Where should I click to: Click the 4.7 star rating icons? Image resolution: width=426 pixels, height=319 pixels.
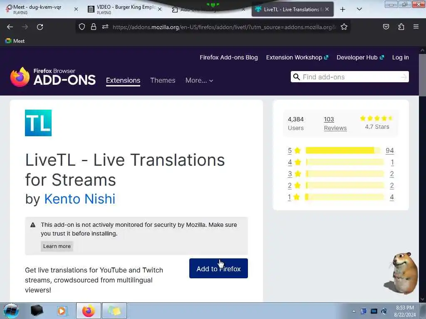376,118
